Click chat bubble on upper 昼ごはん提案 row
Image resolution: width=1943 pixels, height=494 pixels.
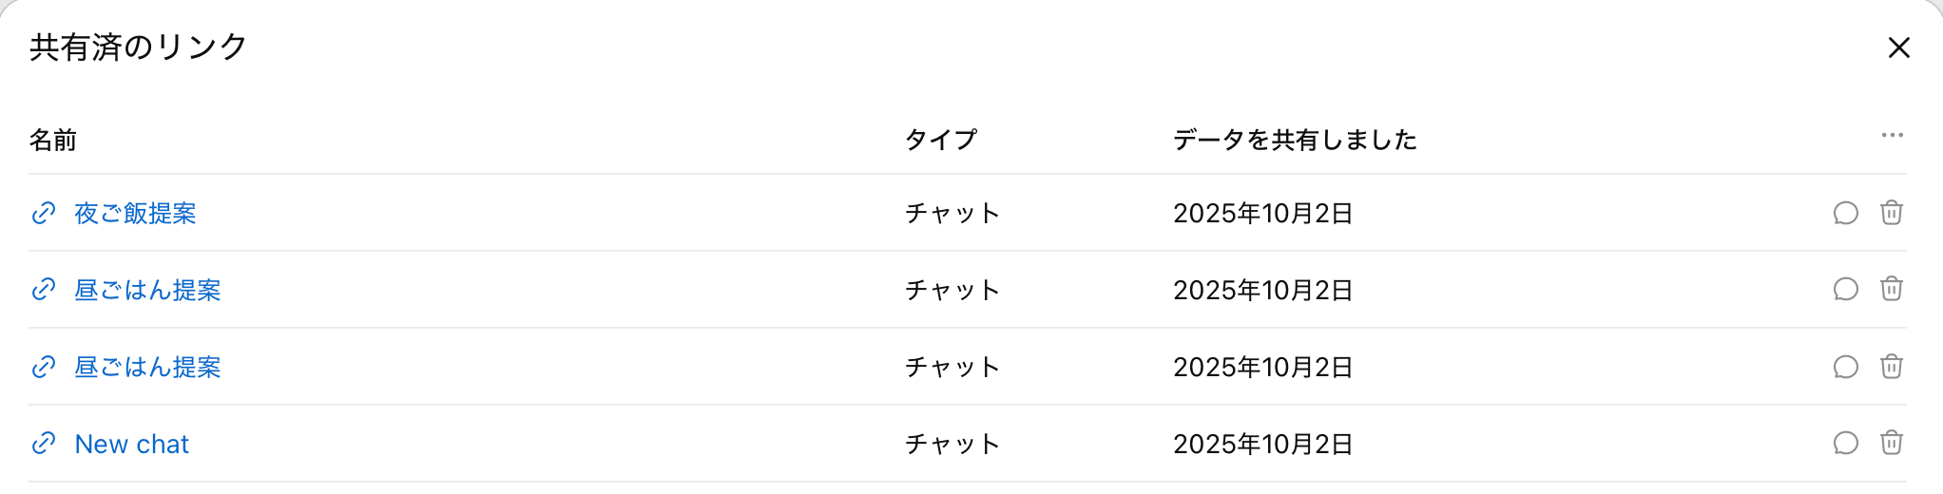(1845, 289)
